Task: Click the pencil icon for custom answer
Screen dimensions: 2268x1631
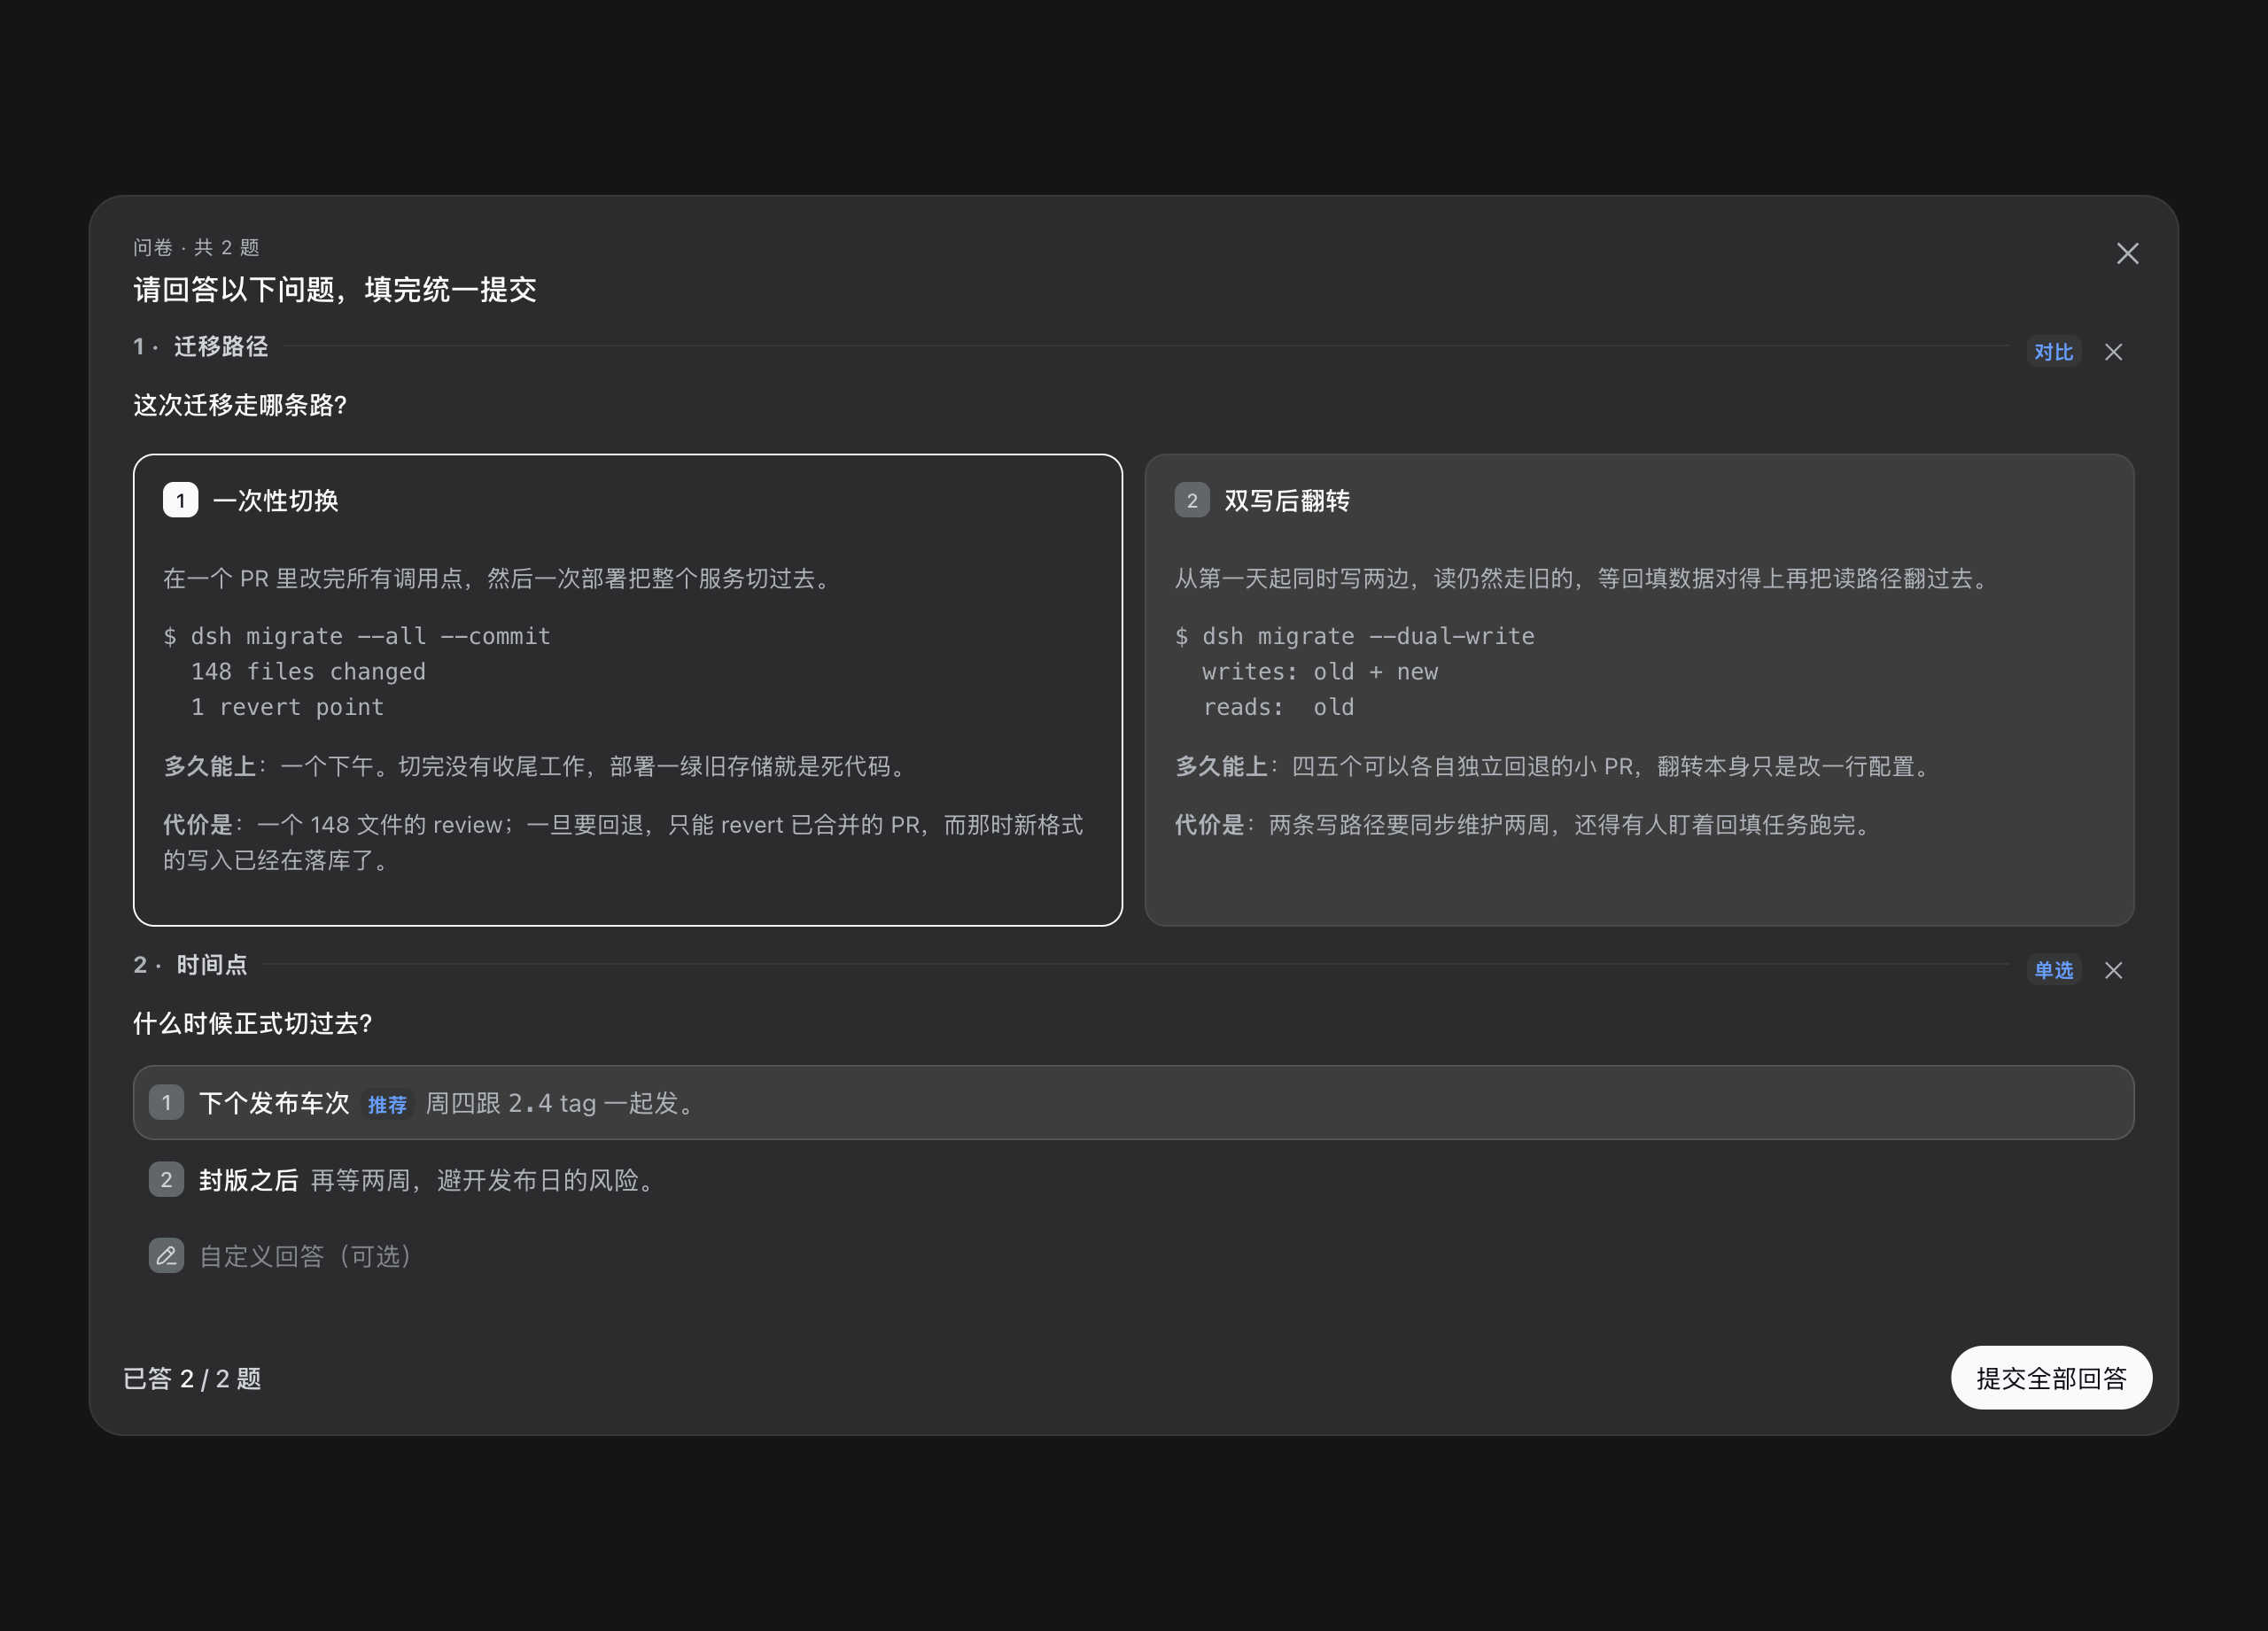Action: (166, 1256)
